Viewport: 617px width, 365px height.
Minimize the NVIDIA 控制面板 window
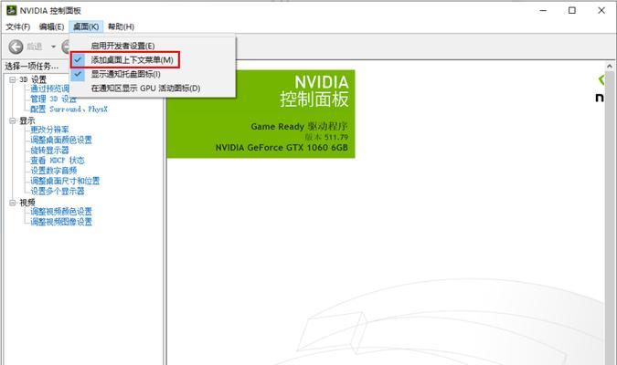point(543,11)
